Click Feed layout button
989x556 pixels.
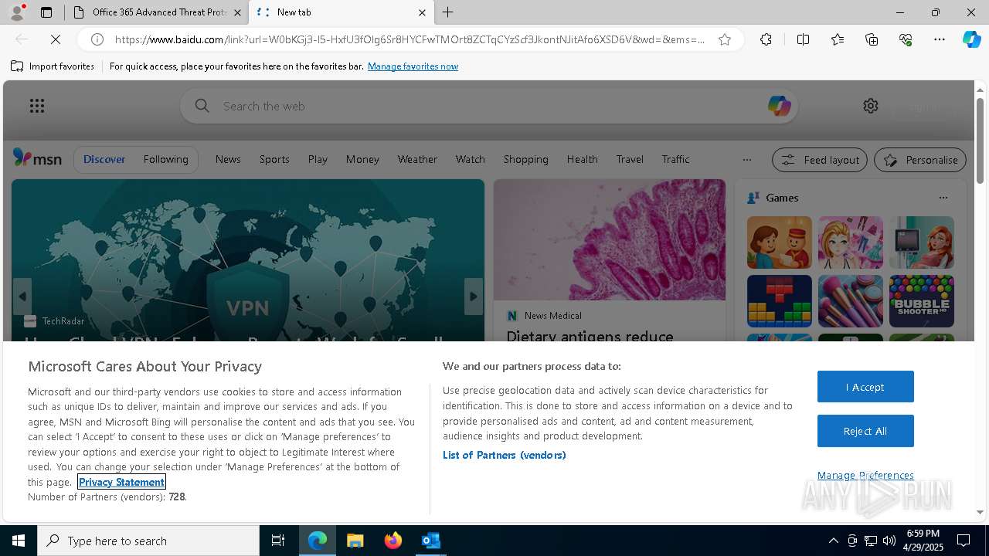click(x=821, y=160)
